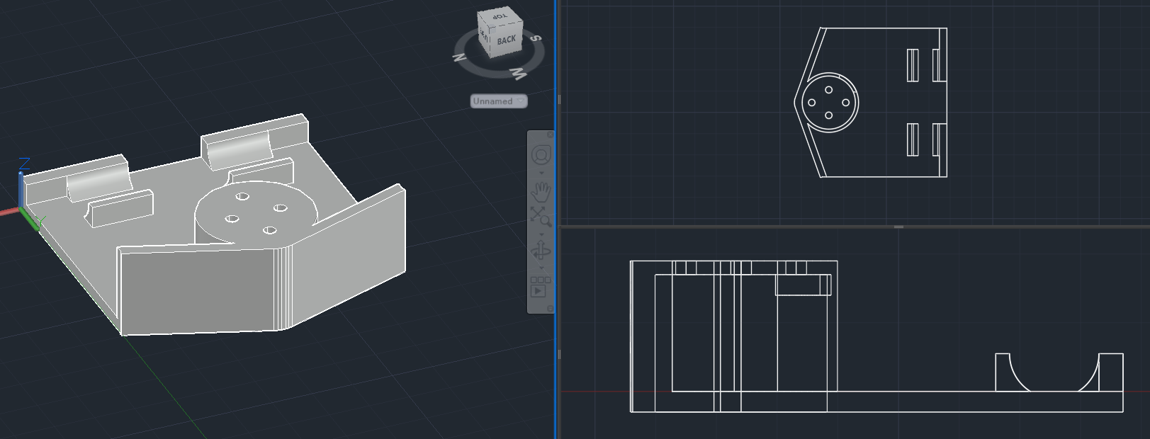Screen dimensions: 1150x439
Task: Select the Zoom Extents tool
Action: coord(541,216)
